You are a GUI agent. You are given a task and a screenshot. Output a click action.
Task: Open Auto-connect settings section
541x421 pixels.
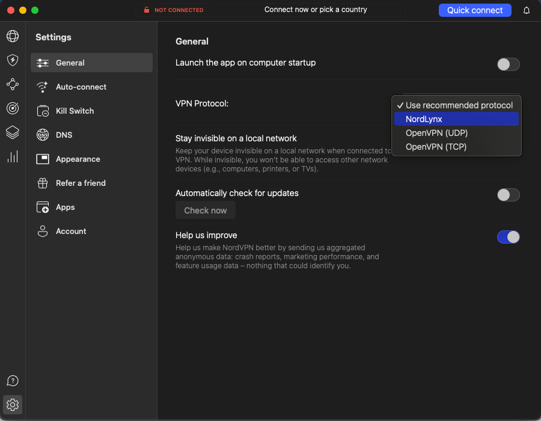click(x=92, y=87)
